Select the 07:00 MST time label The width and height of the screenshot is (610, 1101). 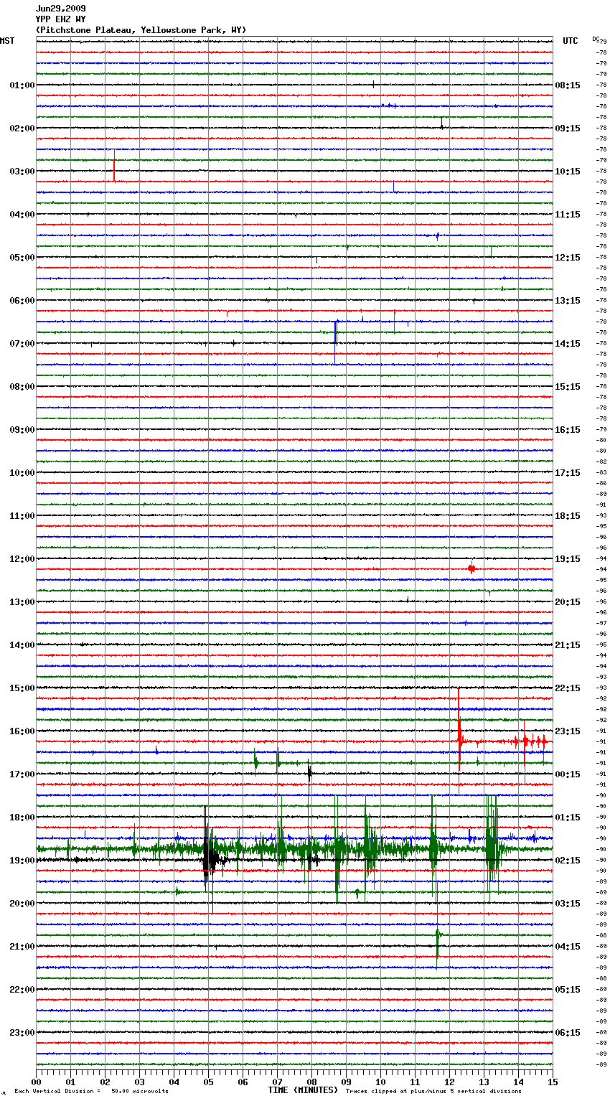tap(22, 344)
